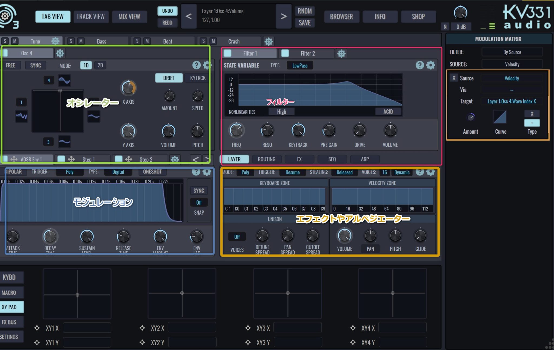Open the oscillator help question mark icon
Screen dimensions: 554x350
[x=196, y=65]
